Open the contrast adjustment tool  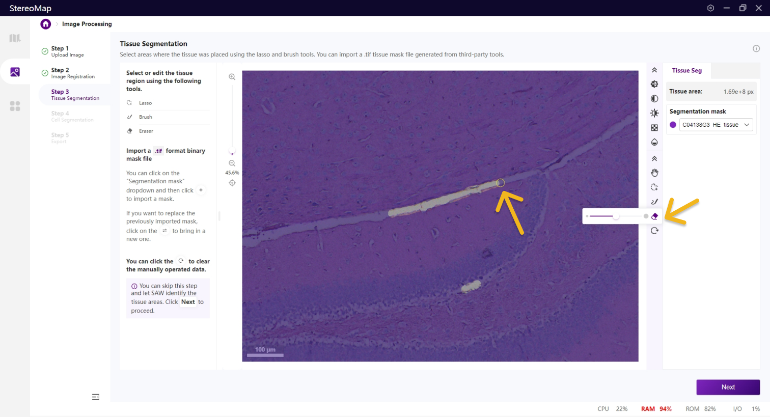click(x=654, y=99)
